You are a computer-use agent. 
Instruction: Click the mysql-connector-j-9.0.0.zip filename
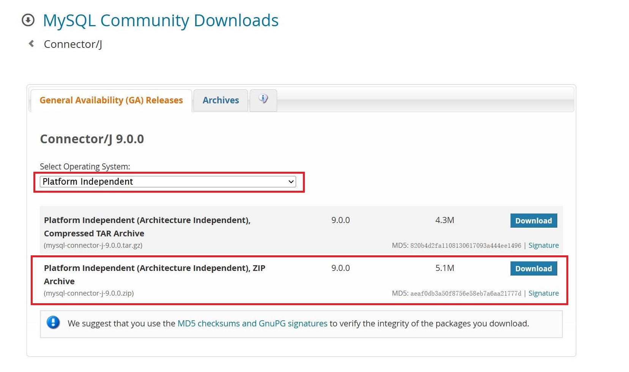[x=89, y=293]
